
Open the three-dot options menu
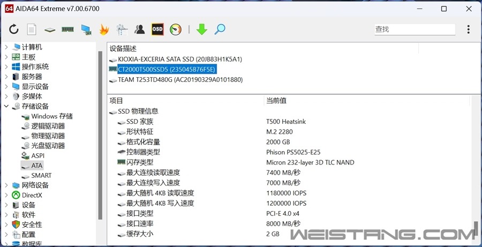click(468, 29)
